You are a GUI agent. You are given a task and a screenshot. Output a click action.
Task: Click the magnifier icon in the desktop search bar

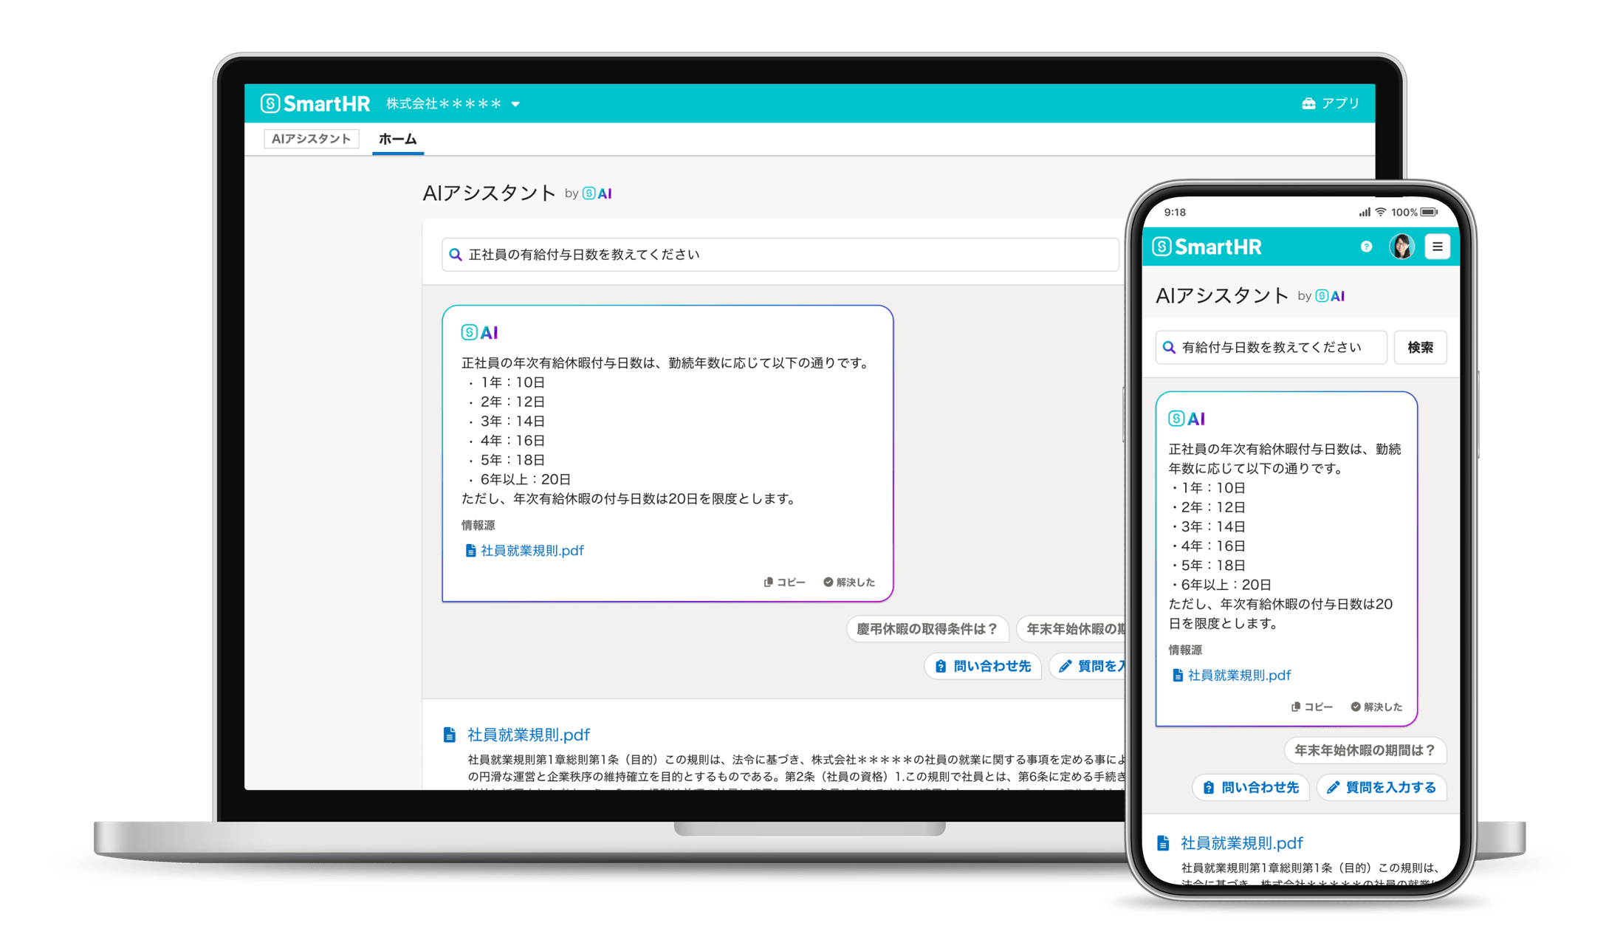(x=456, y=255)
